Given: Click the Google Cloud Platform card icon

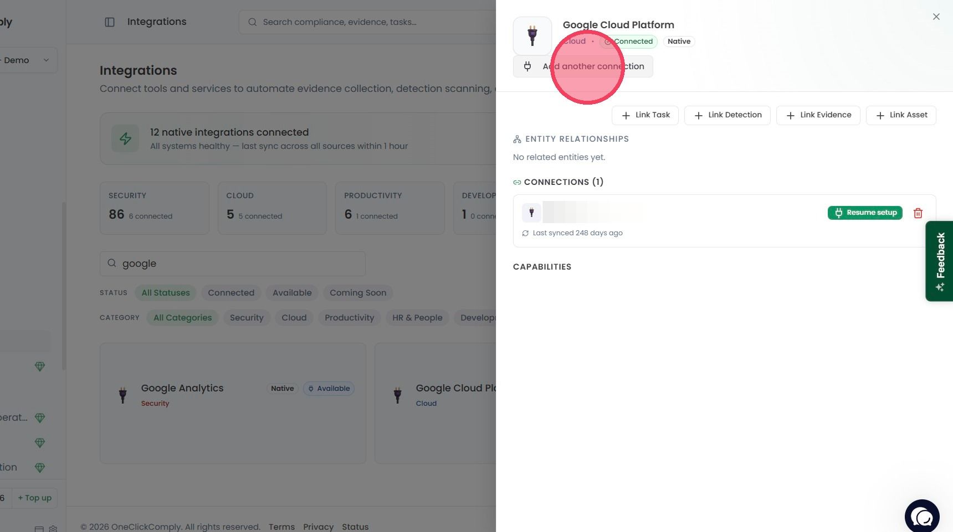Looking at the screenshot, I should [397, 395].
